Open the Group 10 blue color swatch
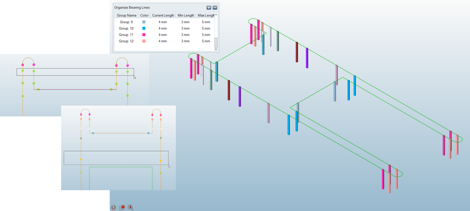This screenshot has height=211, width=470. (144, 28)
